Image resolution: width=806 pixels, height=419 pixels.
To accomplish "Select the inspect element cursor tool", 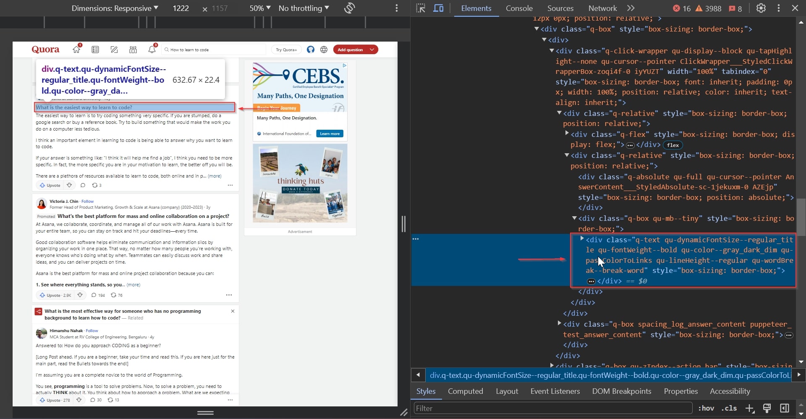I will tap(421, 8).
